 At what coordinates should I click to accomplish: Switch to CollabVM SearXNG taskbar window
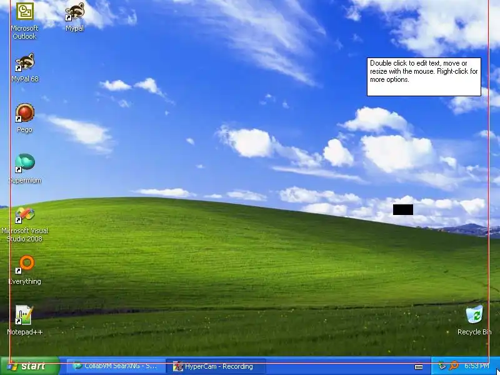click(116, 366)
